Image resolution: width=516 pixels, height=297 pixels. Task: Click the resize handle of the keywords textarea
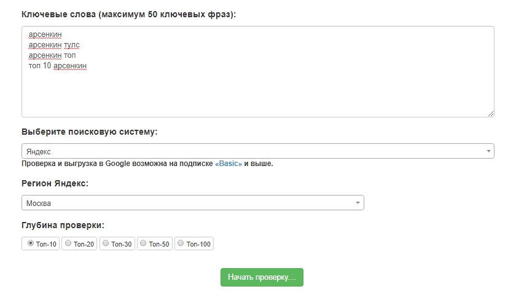coord(490,113)
